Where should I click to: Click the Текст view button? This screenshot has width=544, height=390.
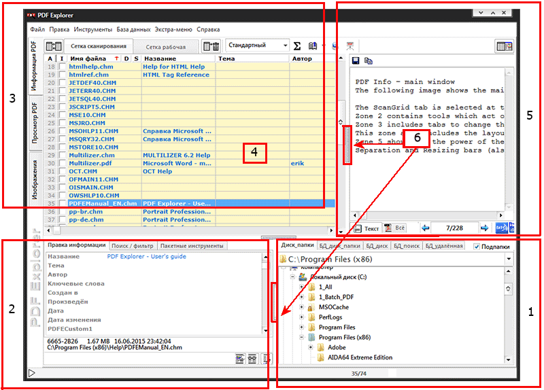tap(367, 228)
